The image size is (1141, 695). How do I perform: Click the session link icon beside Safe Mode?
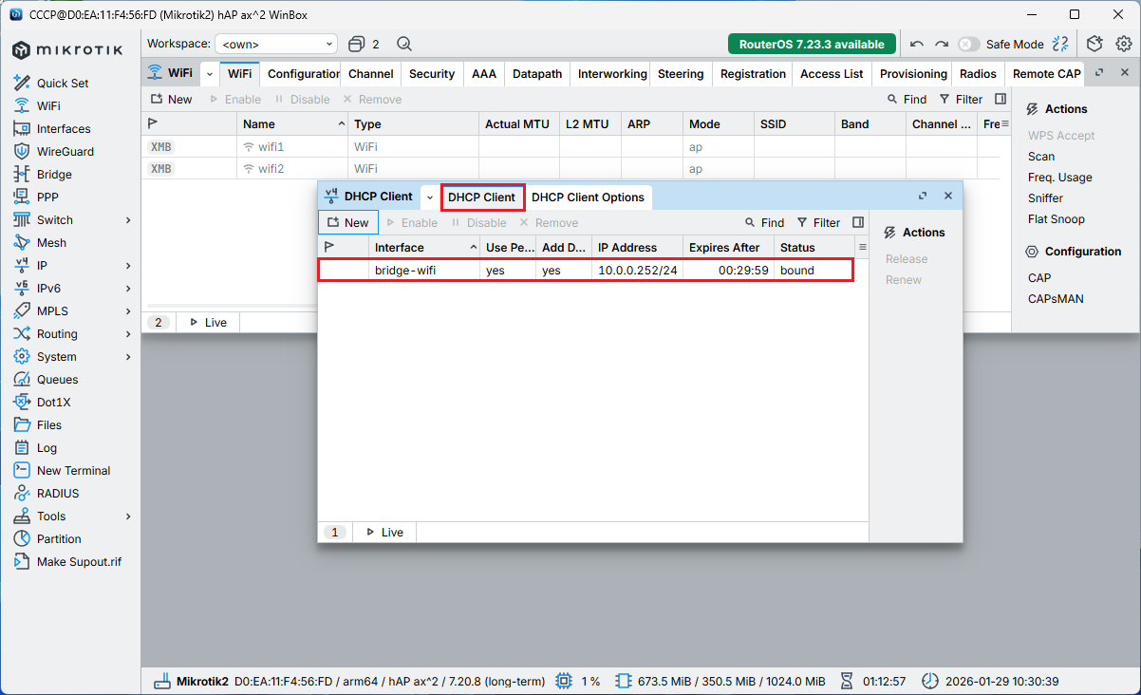tap(1061, 45)
